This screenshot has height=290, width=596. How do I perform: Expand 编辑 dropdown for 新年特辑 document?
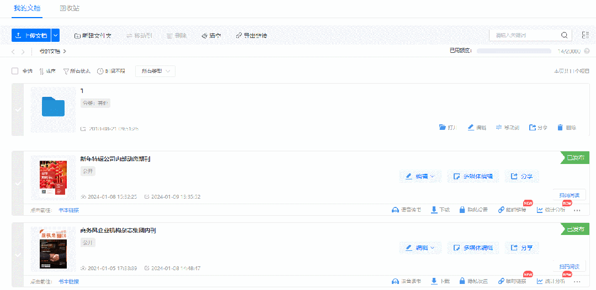pos(420,177)
